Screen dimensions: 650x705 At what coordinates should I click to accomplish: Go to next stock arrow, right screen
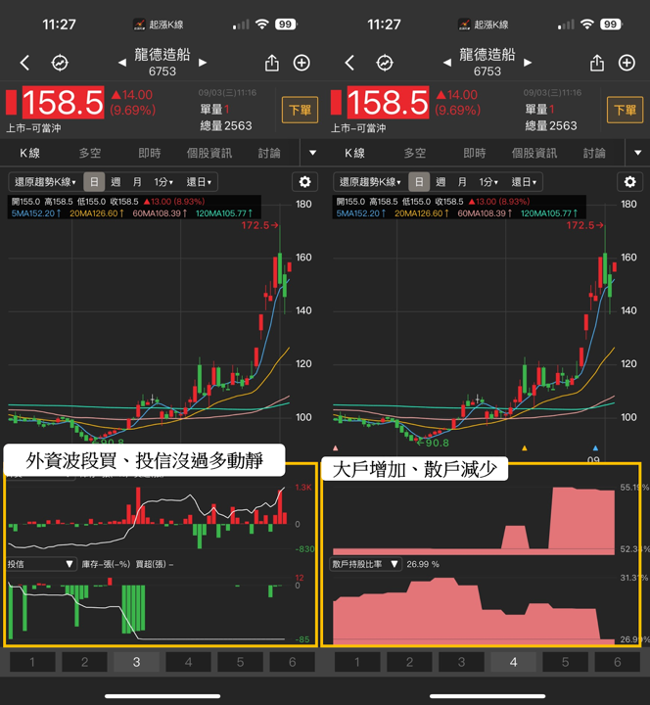coord(528,63)
